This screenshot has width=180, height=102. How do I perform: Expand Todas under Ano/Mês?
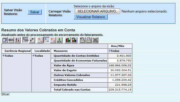coord(110,51)
